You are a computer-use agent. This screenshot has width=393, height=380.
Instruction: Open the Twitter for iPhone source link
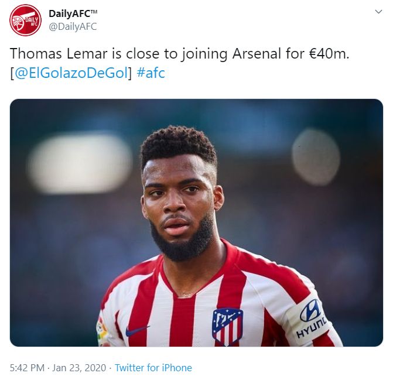(x=153, y=368)
